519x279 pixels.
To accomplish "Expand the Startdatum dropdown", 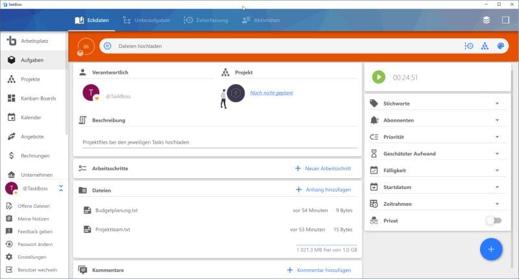I will click(x=497, y=187).
